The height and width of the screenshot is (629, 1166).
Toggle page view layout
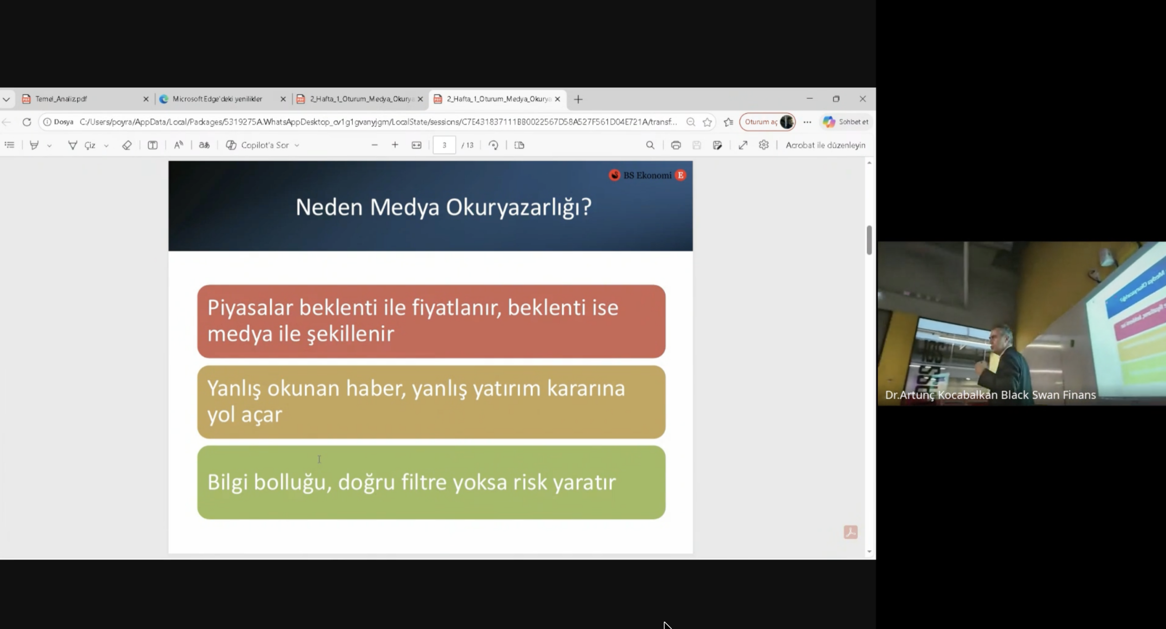[519, 145]
